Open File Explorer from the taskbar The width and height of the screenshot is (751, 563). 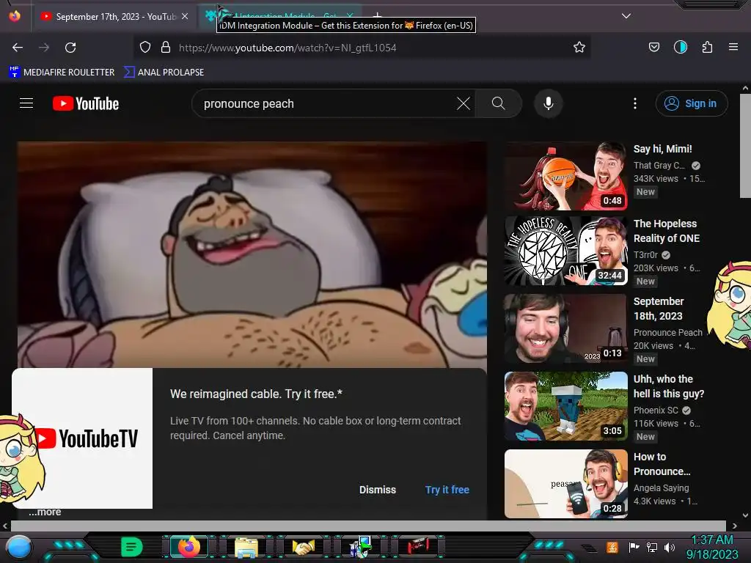[246, 547]
